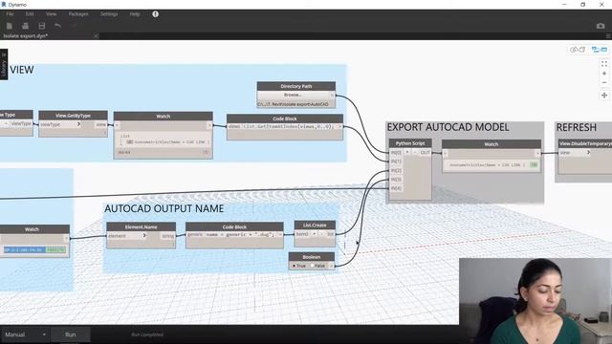Open the Edit menu
Image resolution: width=612 pixels, height=344 pixels.
tap(30, 14)
